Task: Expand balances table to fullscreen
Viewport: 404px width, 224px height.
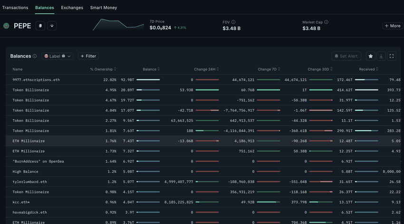Action: (x=392, y=56)
